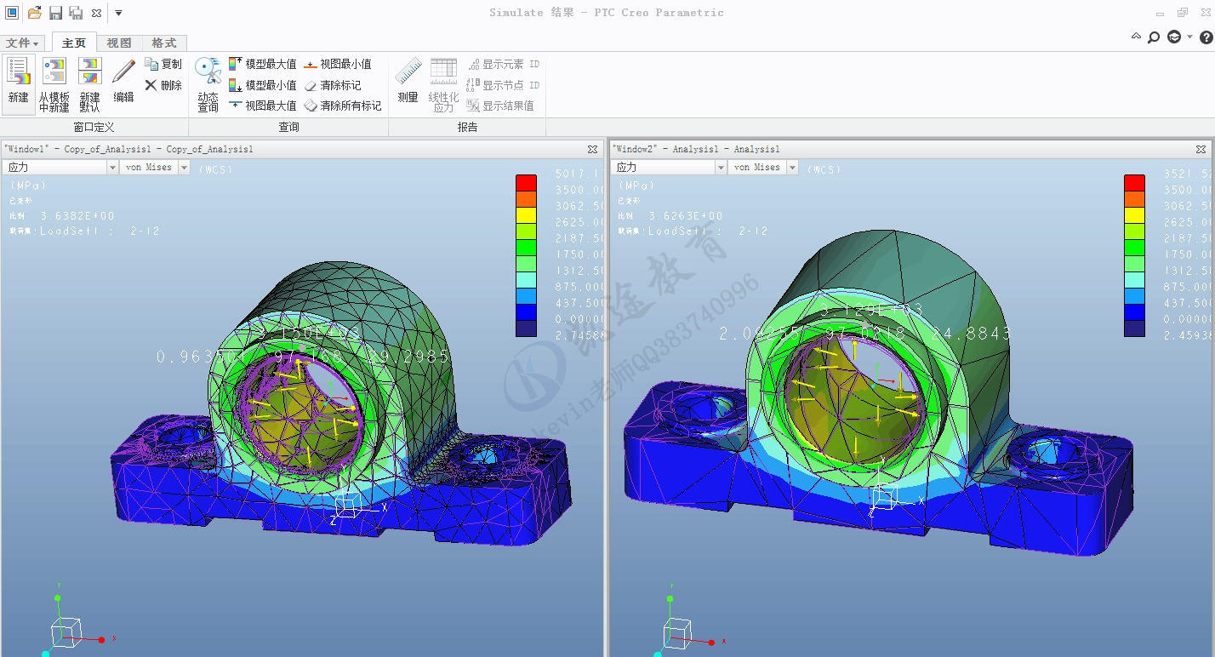The image size is (1215, 657).
Task: Click scale value 3.6263E+00 in Window2
Action: 686,216
